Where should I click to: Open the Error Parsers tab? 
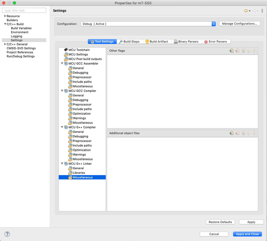[216, 42]
